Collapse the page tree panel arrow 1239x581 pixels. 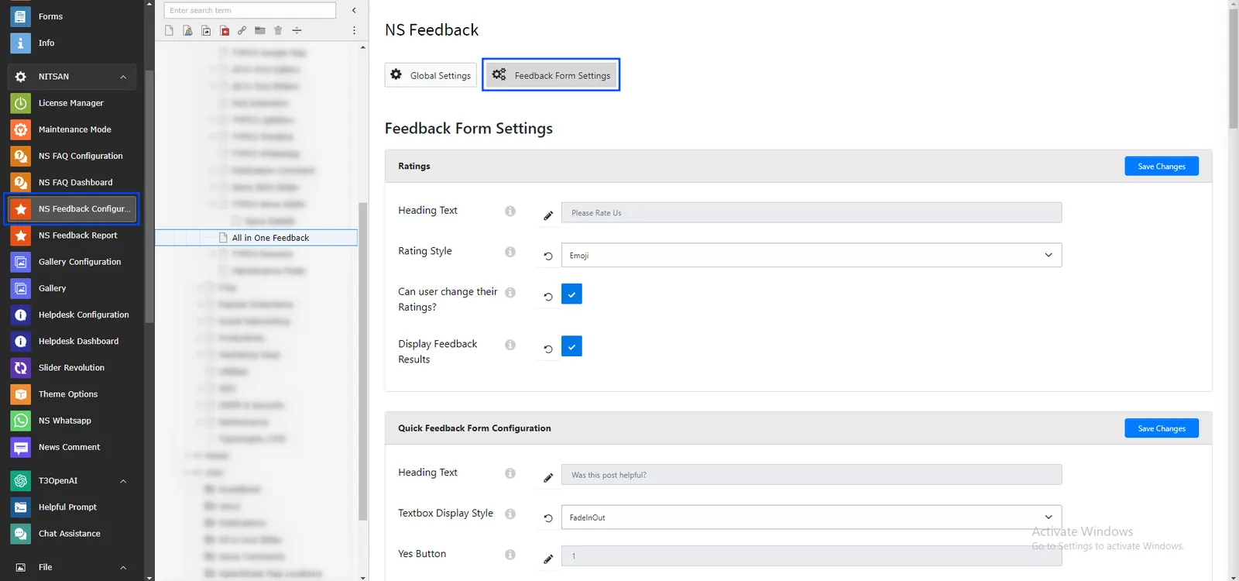click(x=354, y=10)
